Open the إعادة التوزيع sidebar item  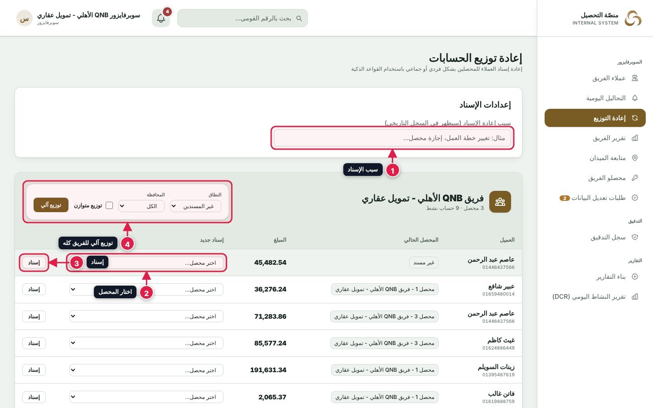(595, 118)
